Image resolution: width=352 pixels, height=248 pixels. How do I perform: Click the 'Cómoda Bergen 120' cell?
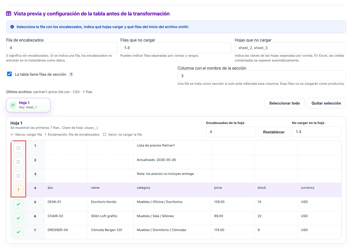(x=111, y=232)
